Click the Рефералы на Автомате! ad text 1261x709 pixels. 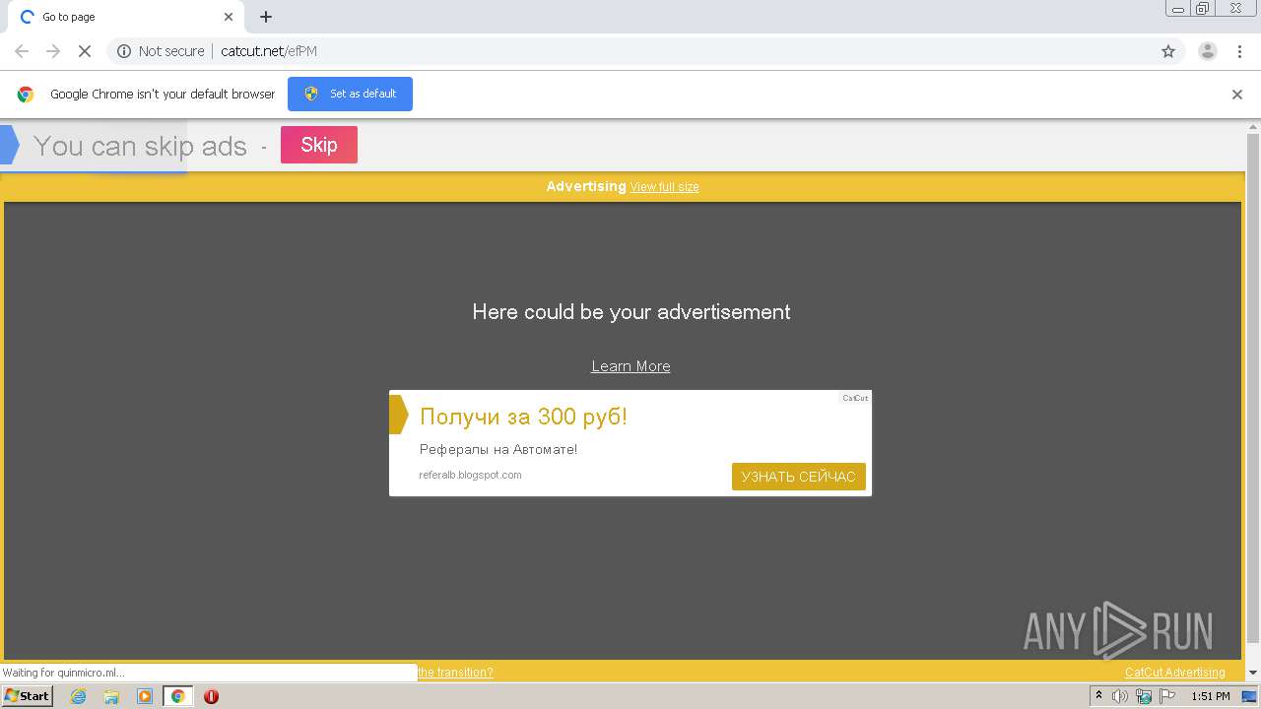click(x=498, y=450)
